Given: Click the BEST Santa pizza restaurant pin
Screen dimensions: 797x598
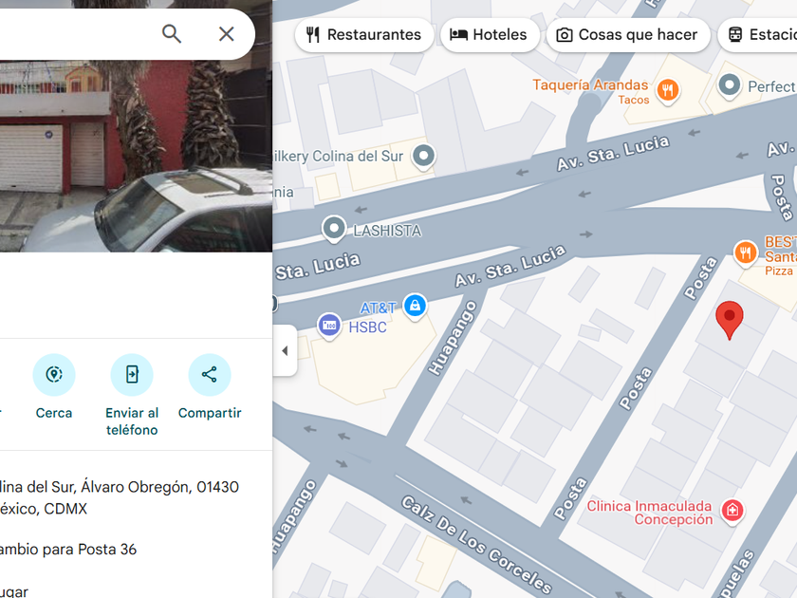Looking at the screenshot, I should (745, 252).
